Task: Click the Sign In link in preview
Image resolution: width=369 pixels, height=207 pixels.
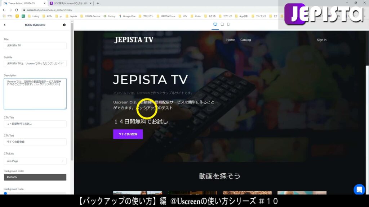Action: pos(321,40)
